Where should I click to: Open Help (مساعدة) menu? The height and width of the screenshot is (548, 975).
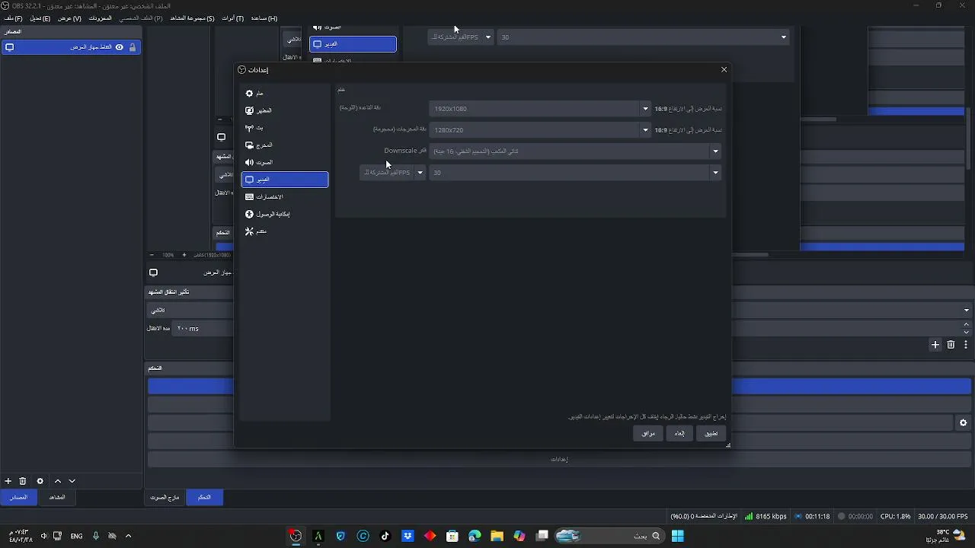point(264,18)
